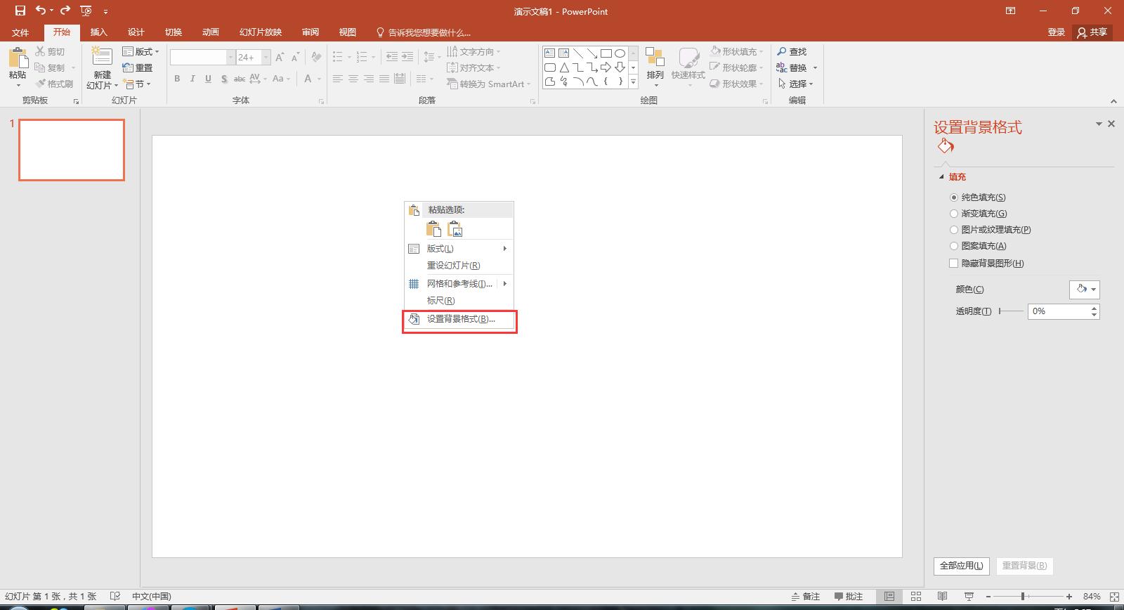Click the slide sorter view icon
The image size is (1124, 610).
coord(916,596)
